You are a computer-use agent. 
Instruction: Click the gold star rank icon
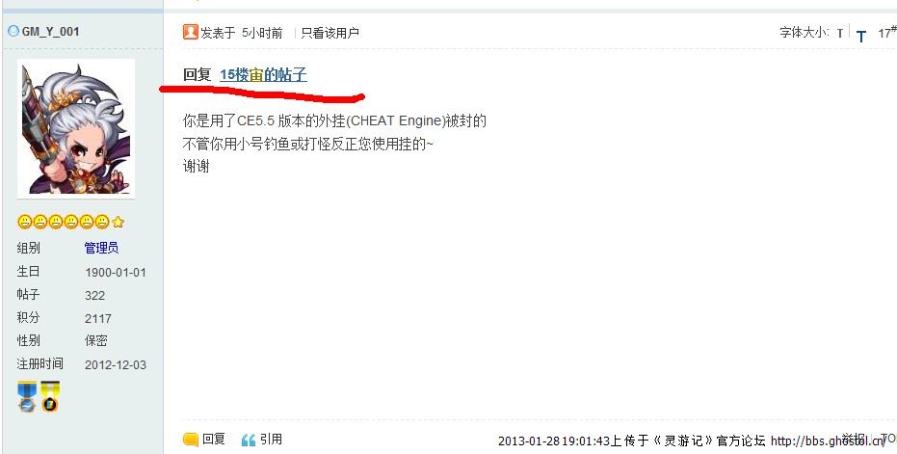pyautogui.click(x=118, y=222)
